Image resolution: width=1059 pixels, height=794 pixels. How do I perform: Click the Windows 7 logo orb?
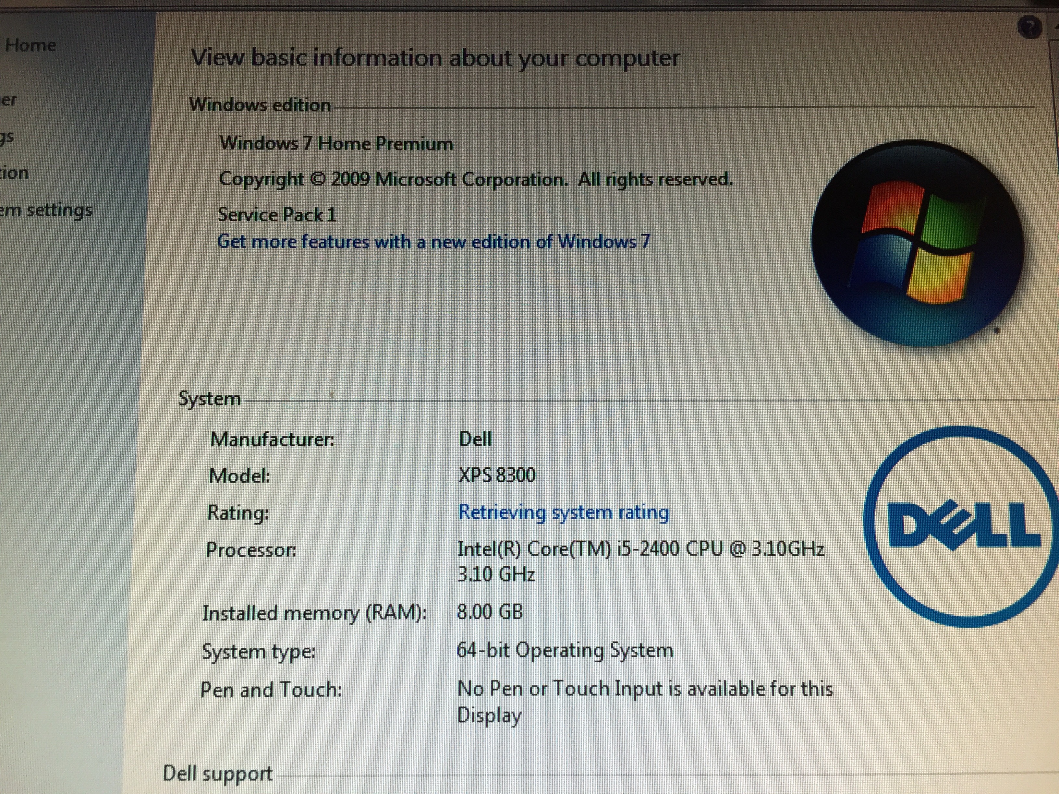tap(918, 243)
